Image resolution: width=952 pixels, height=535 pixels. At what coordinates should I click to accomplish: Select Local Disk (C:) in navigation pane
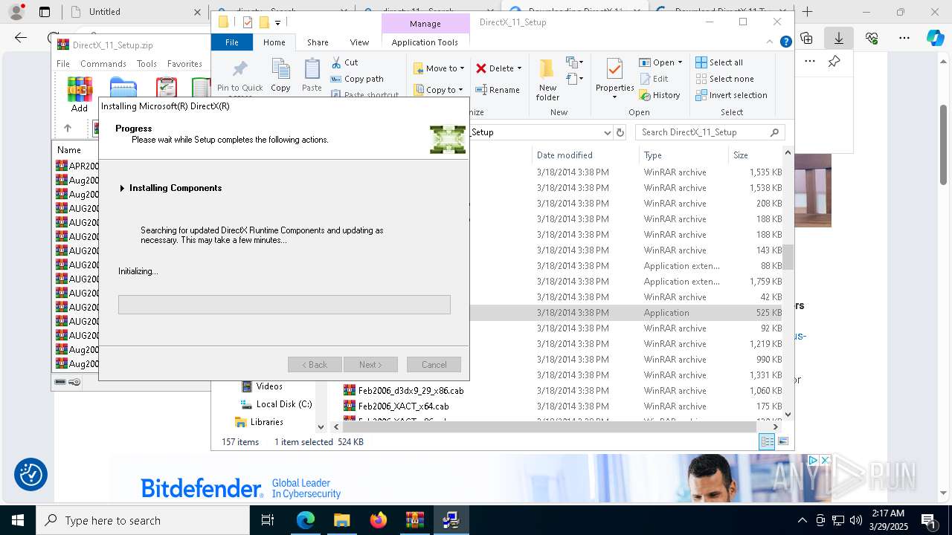point(276,404)
